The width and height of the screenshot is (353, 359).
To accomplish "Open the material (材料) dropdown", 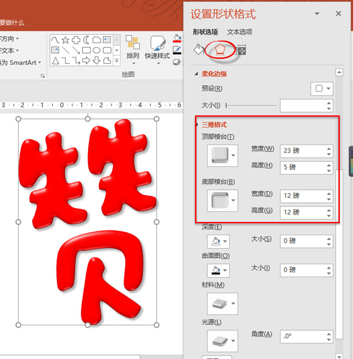I will (x=222, y=304).
